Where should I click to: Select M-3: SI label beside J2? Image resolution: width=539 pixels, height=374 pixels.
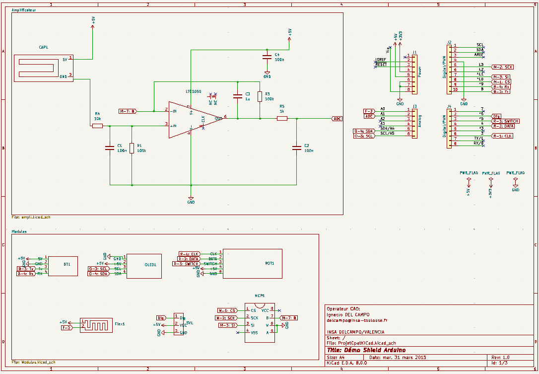tap(501, 77)
